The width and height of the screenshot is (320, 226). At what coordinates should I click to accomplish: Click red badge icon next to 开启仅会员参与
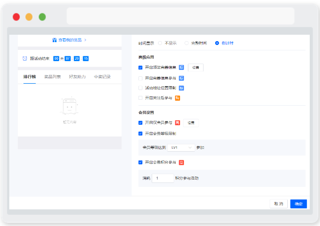[x=178, y=123]
